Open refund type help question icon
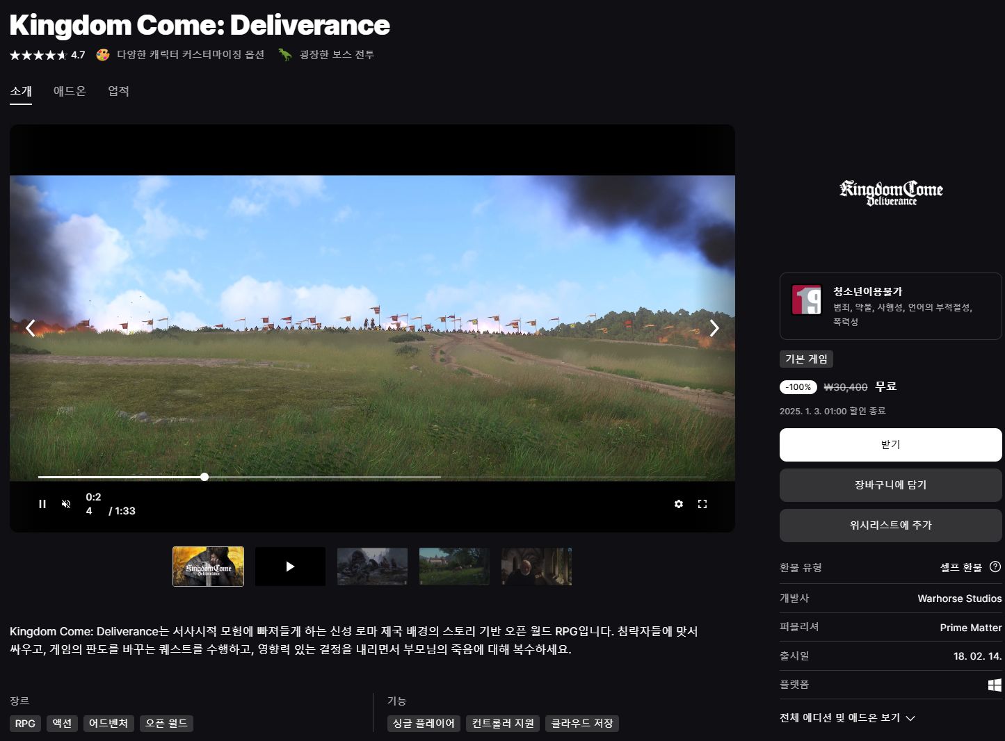 (x=995, y=567)
